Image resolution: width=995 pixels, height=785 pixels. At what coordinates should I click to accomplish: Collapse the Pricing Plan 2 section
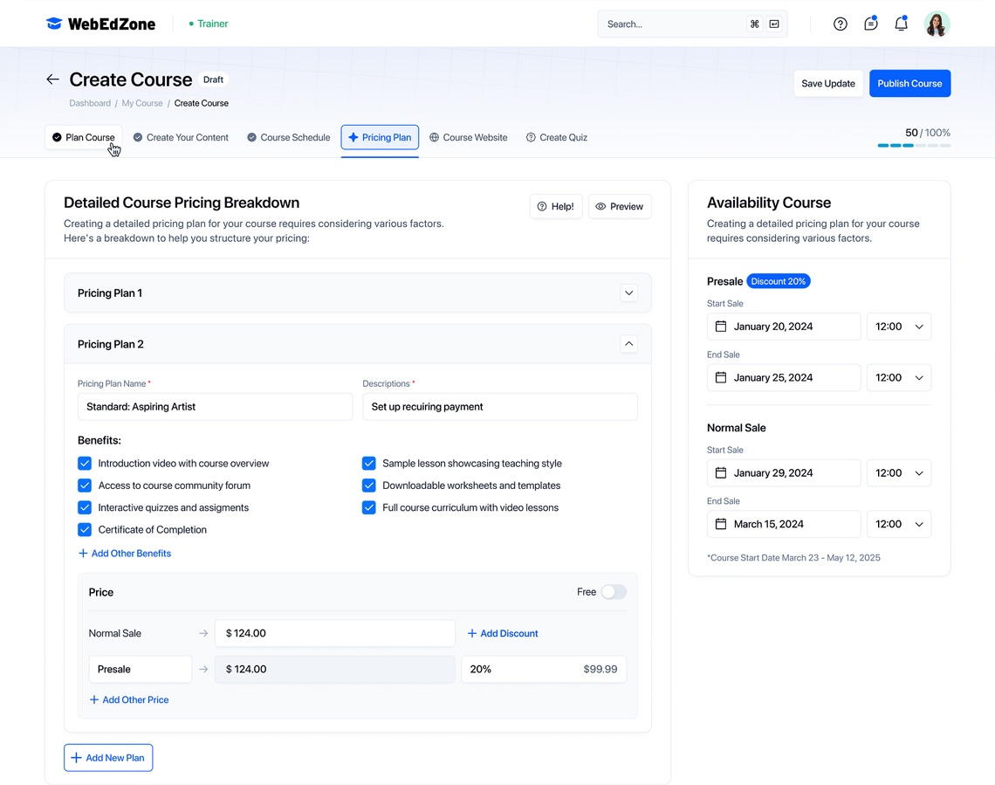pyautogui.click(x=628, y=344)
